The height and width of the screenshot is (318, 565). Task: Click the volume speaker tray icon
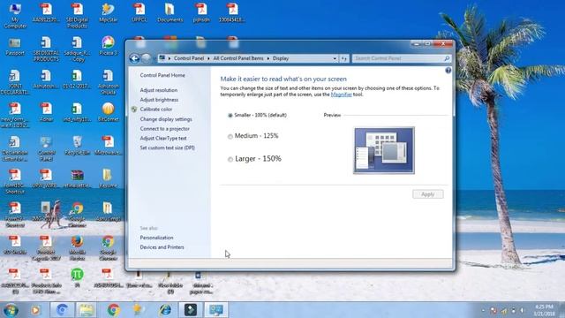pyautogui.click(x=522, y=310)
